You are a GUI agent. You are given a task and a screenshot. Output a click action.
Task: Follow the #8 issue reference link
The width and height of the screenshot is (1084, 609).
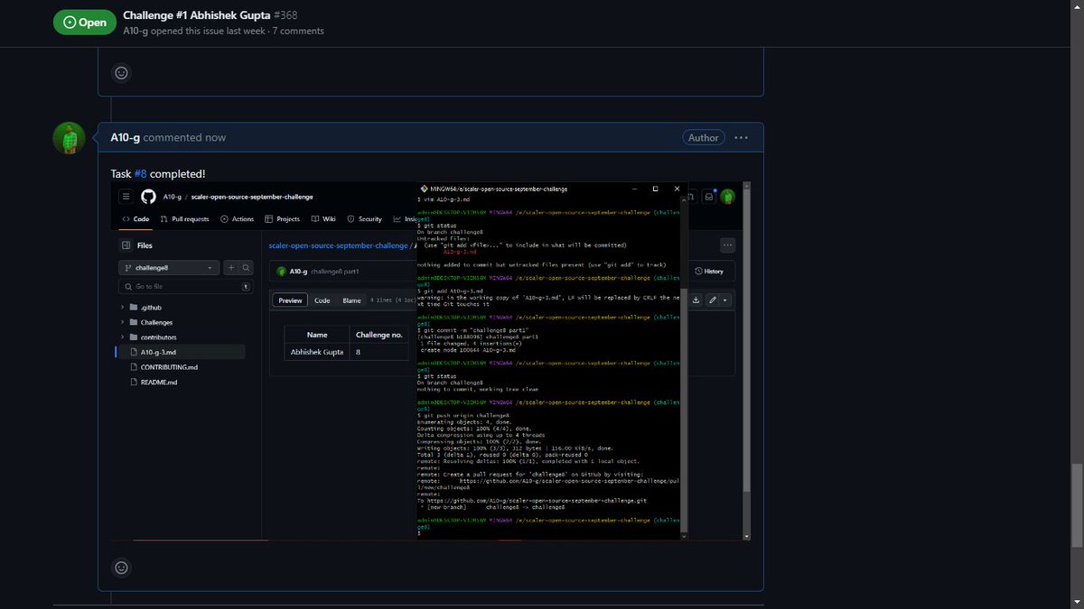(x=140, y=173)
